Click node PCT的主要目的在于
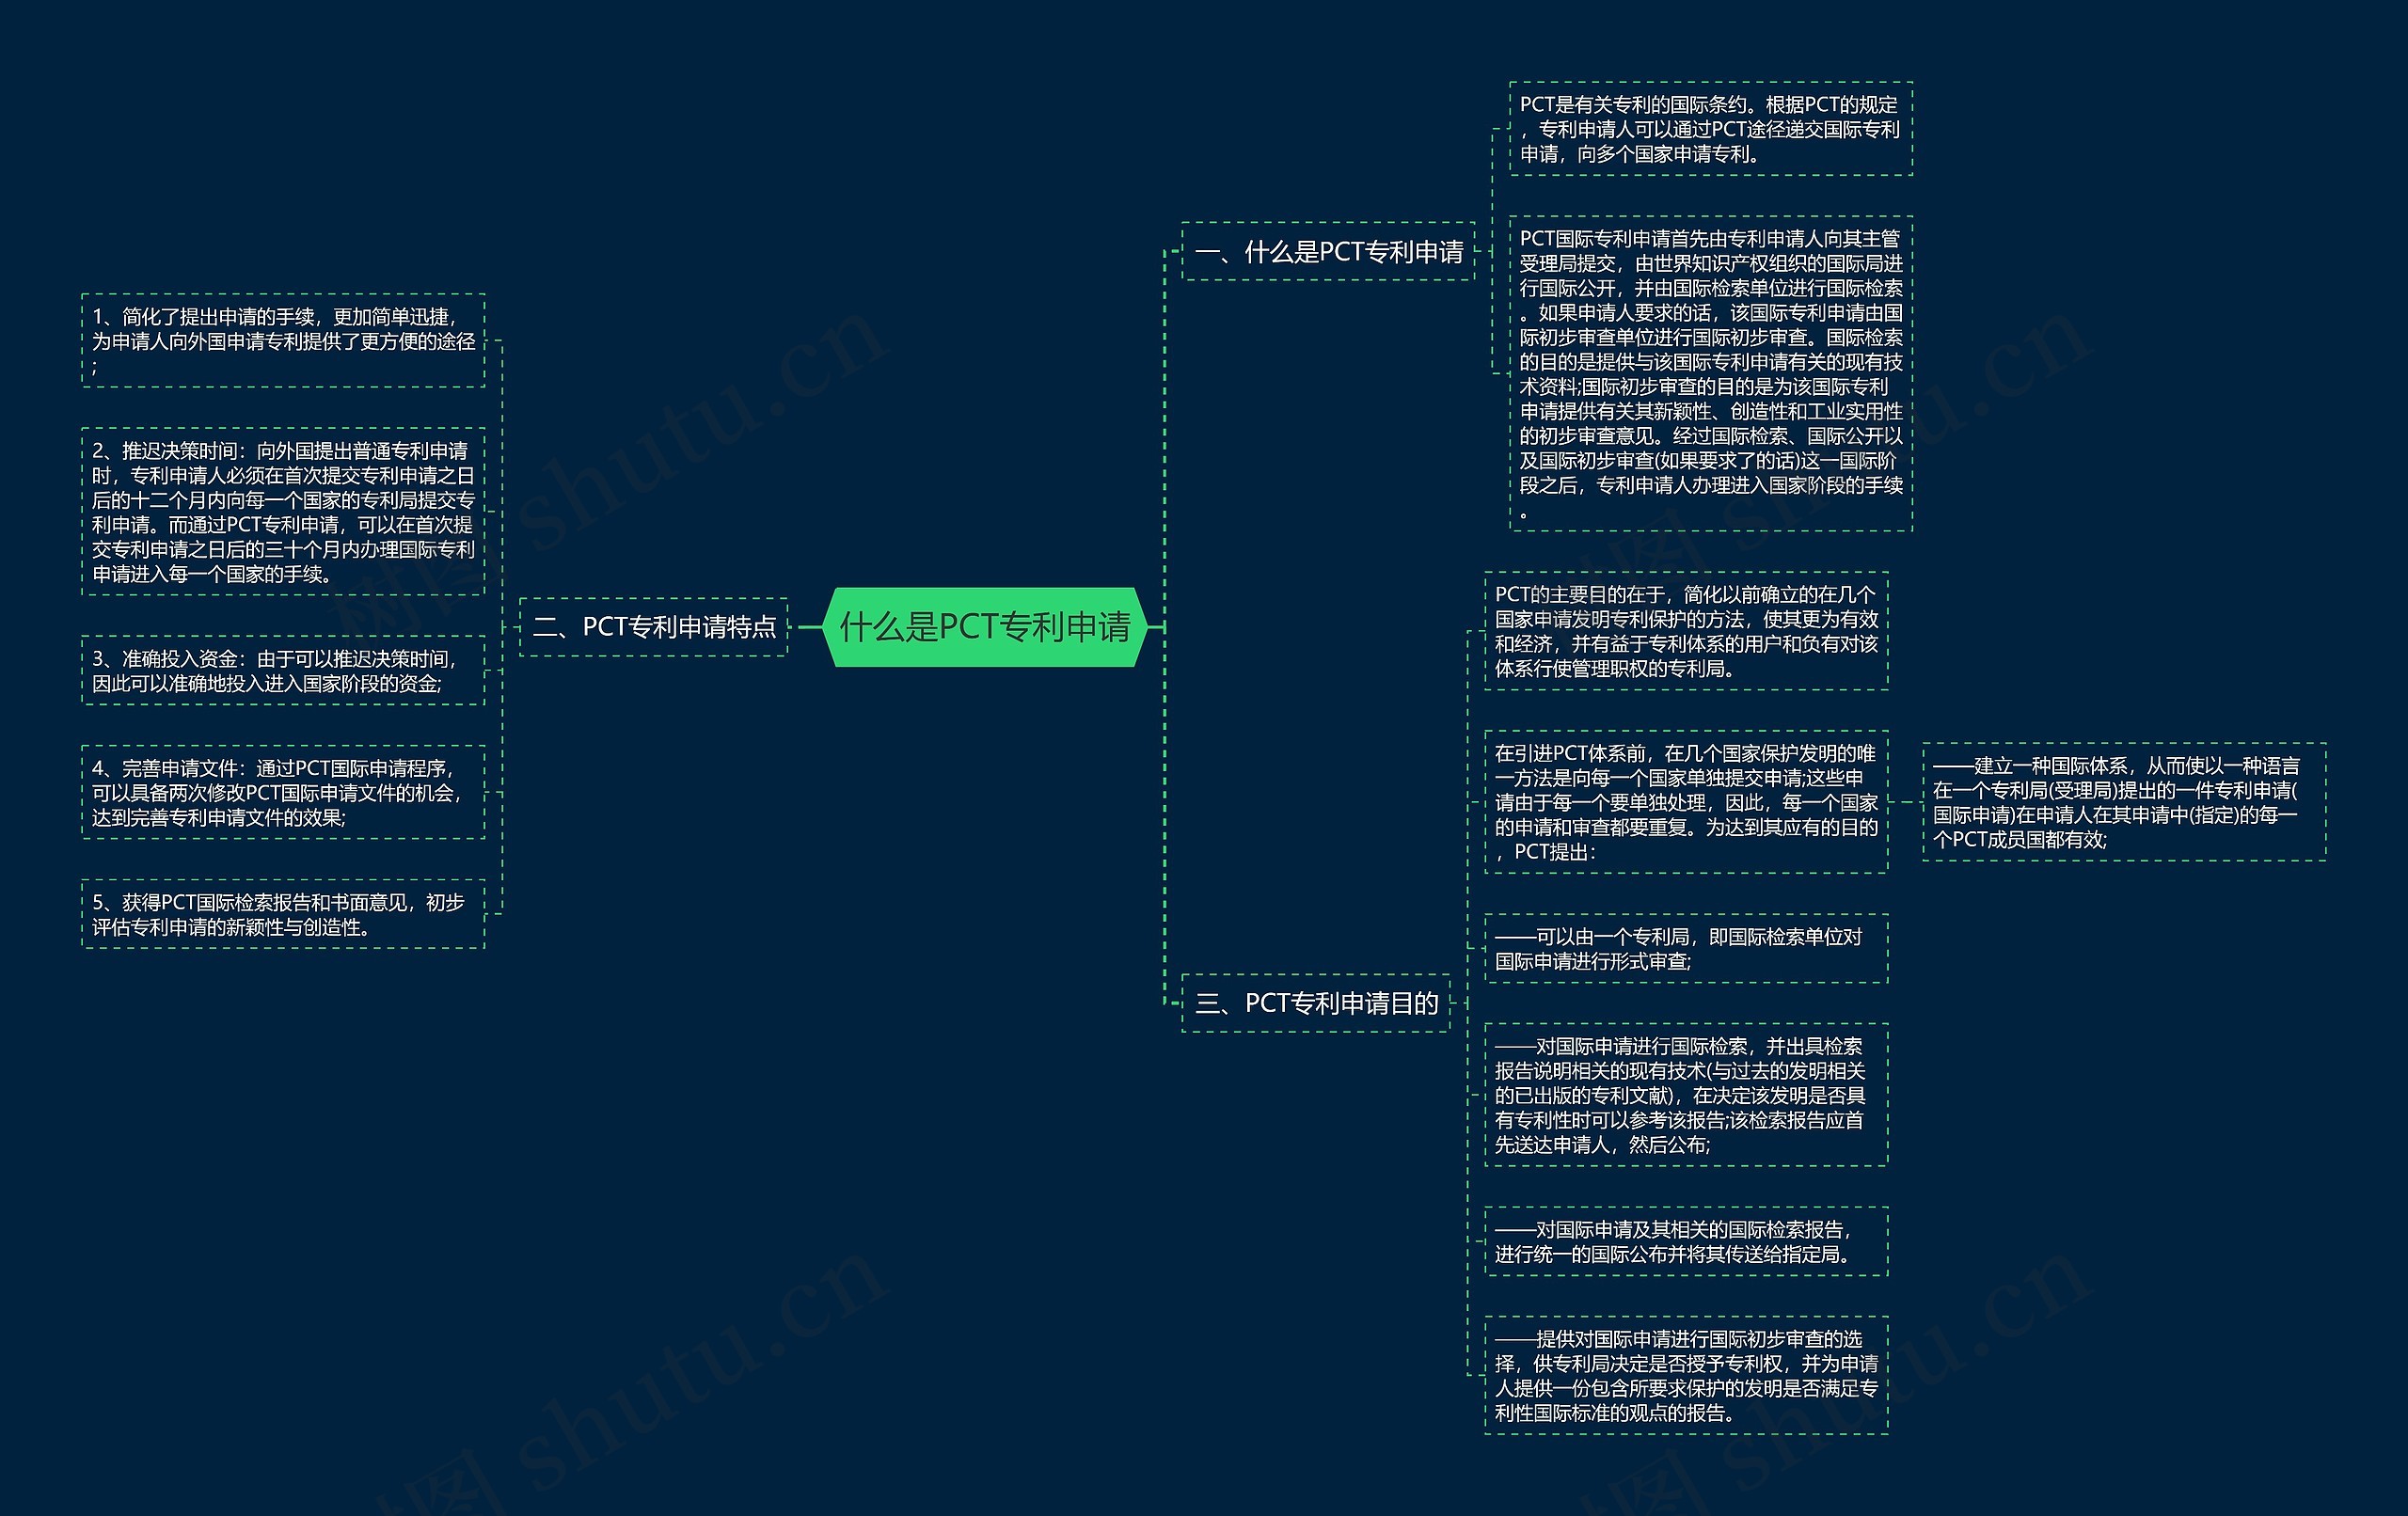 [1686, 631]
